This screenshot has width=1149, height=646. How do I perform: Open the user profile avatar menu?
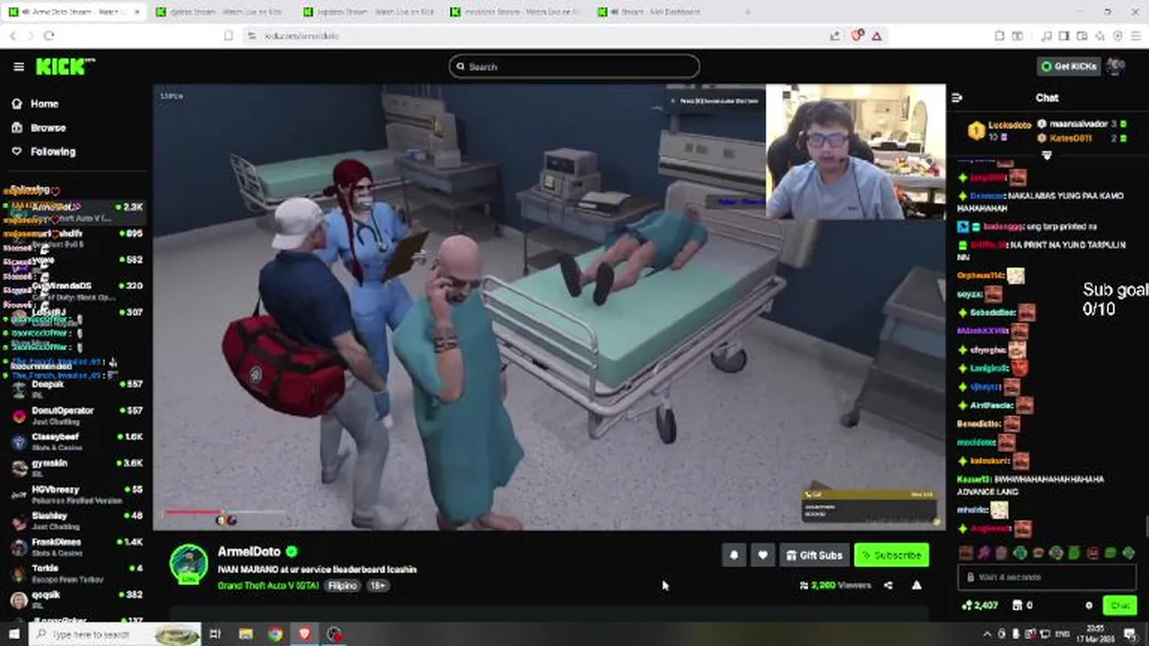tap(1116, 66)
